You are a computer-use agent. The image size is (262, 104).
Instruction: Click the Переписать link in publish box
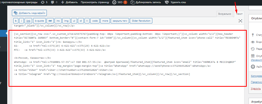point(257,82)
